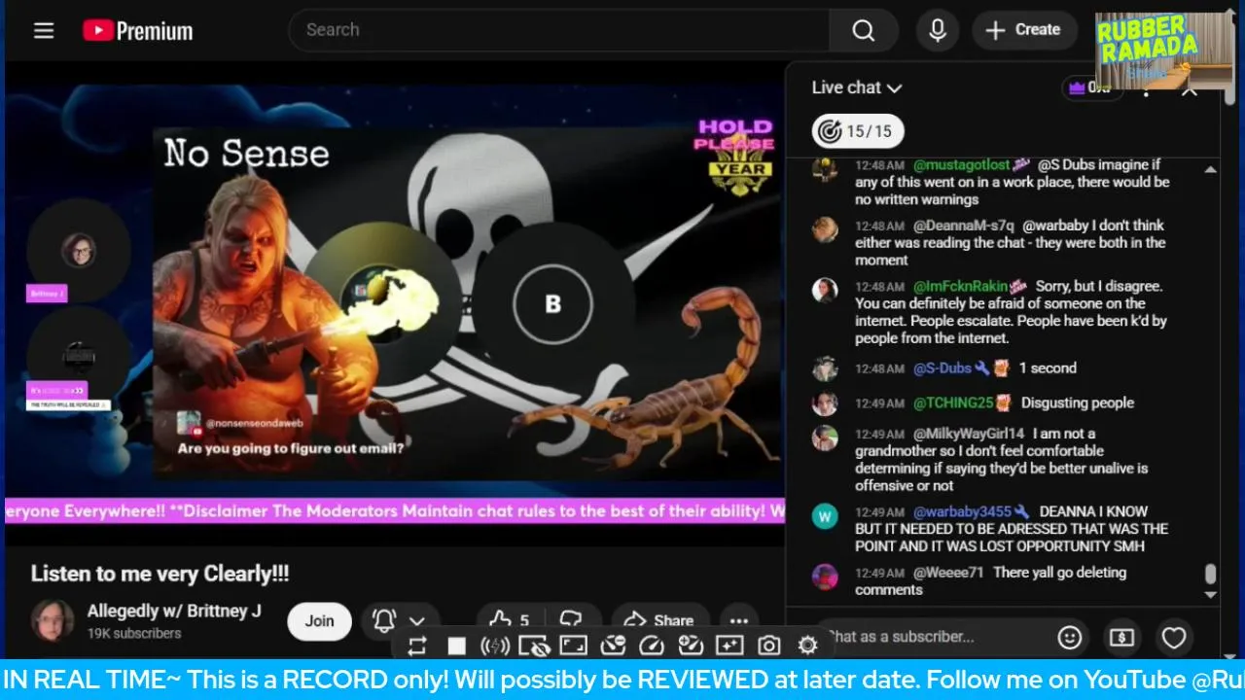Click @ImFcknRakin chat avatar

825,290
